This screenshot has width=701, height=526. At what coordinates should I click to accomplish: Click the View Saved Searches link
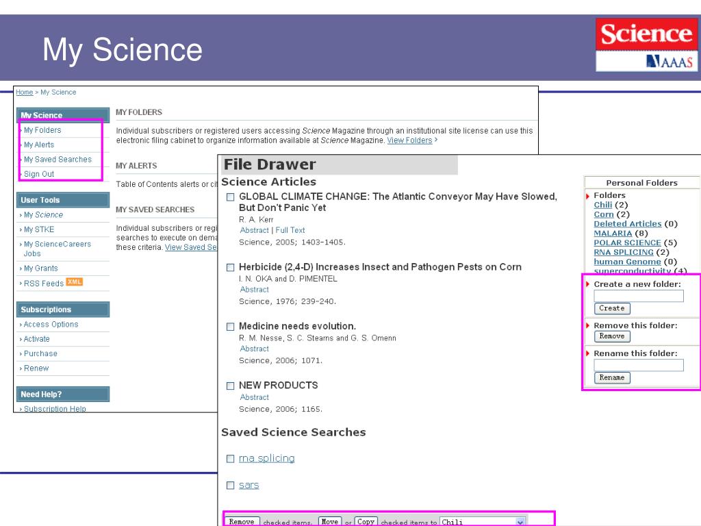[x=191, y=247]
